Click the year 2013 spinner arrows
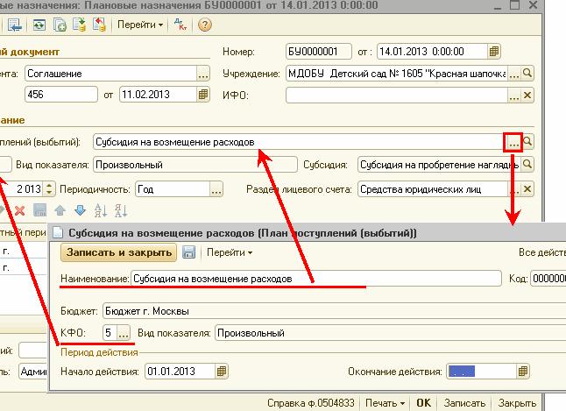The image size is (566, 411). pos(49,188)
